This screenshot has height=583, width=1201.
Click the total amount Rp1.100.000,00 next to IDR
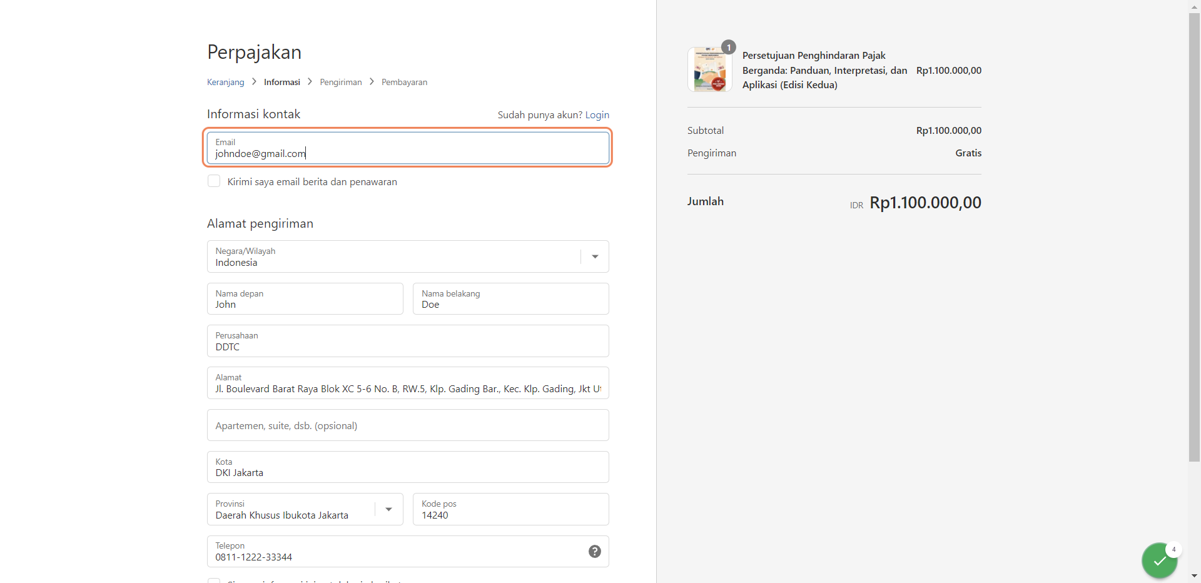pyautogui.click(x=925, y=203)
